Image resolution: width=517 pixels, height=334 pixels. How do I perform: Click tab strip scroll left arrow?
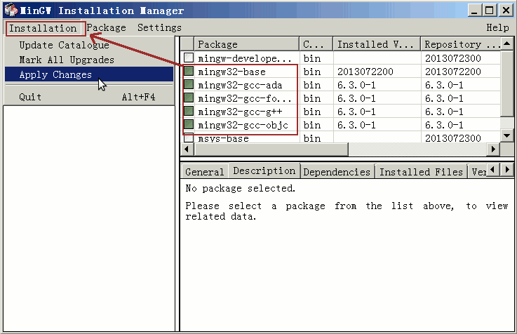pyautogui.click(x=493, y=170)
